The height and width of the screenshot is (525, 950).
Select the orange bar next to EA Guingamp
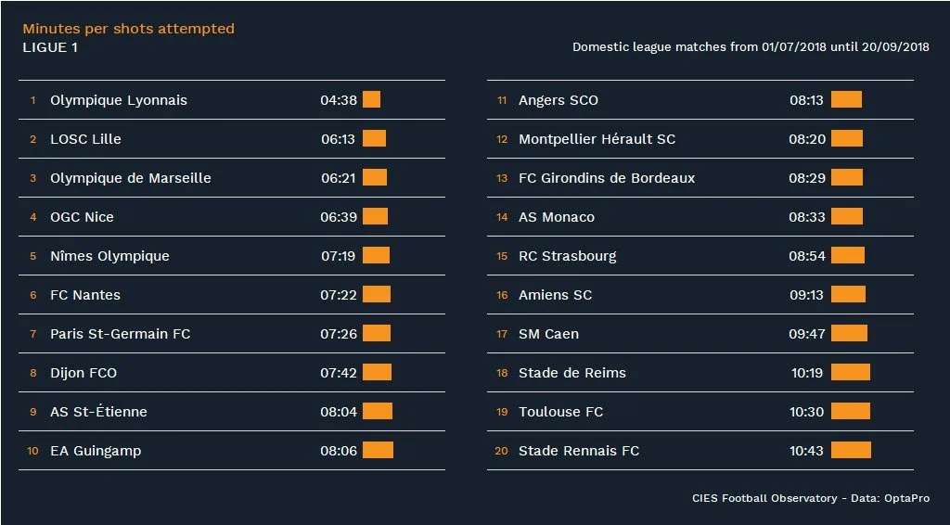[378, 451]
